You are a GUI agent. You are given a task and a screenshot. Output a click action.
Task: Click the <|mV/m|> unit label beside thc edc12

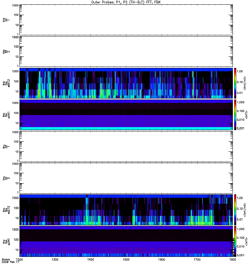245,210
